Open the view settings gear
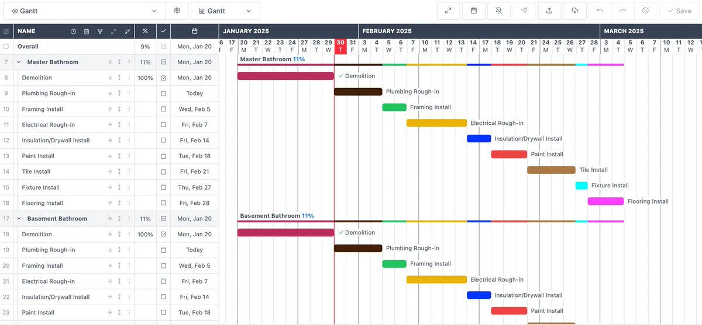Image resolution: width=702 pixels, height=325 pixels. 177,11
